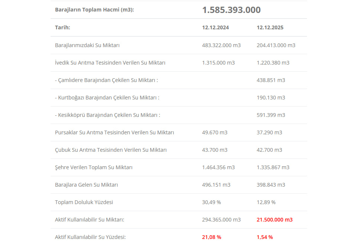359x246 pixels.
Task: Click Çamlıdere Barajı's 438.851 m3 value
Action: pyautogui.click(x=271, y=80)
